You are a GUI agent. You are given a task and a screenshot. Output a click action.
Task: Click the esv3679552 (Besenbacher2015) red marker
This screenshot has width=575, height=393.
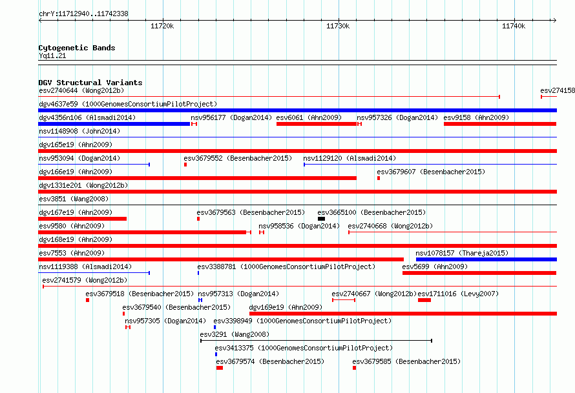click(x=185, y=165)
